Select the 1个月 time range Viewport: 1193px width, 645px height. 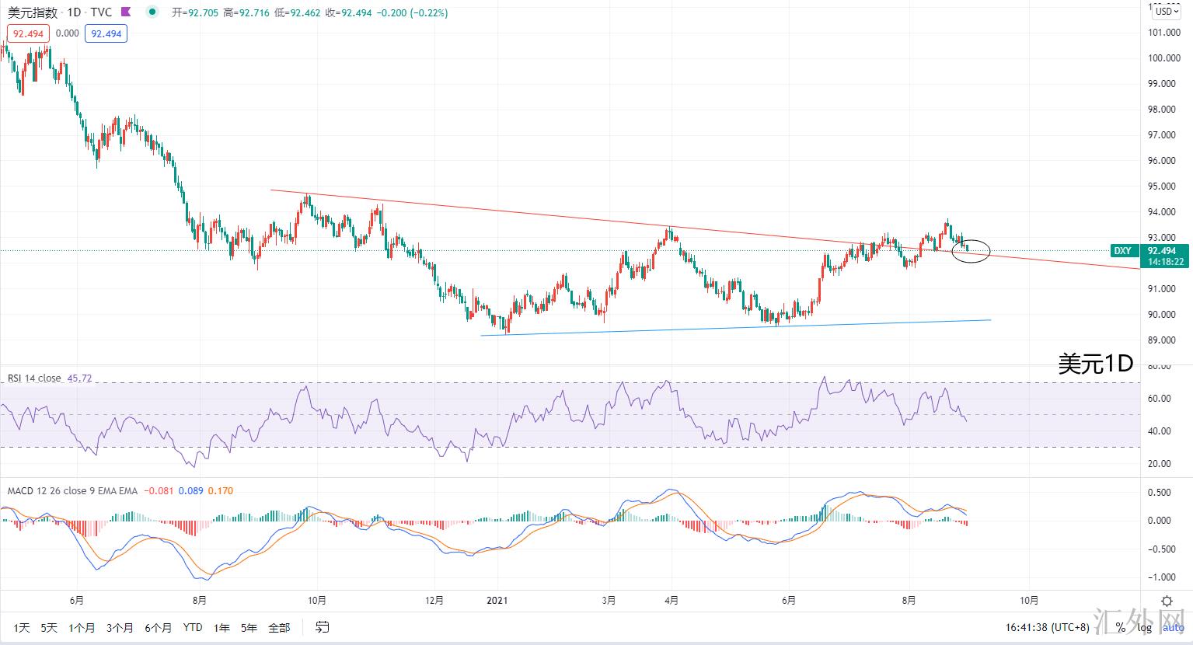tap(82, 627)
